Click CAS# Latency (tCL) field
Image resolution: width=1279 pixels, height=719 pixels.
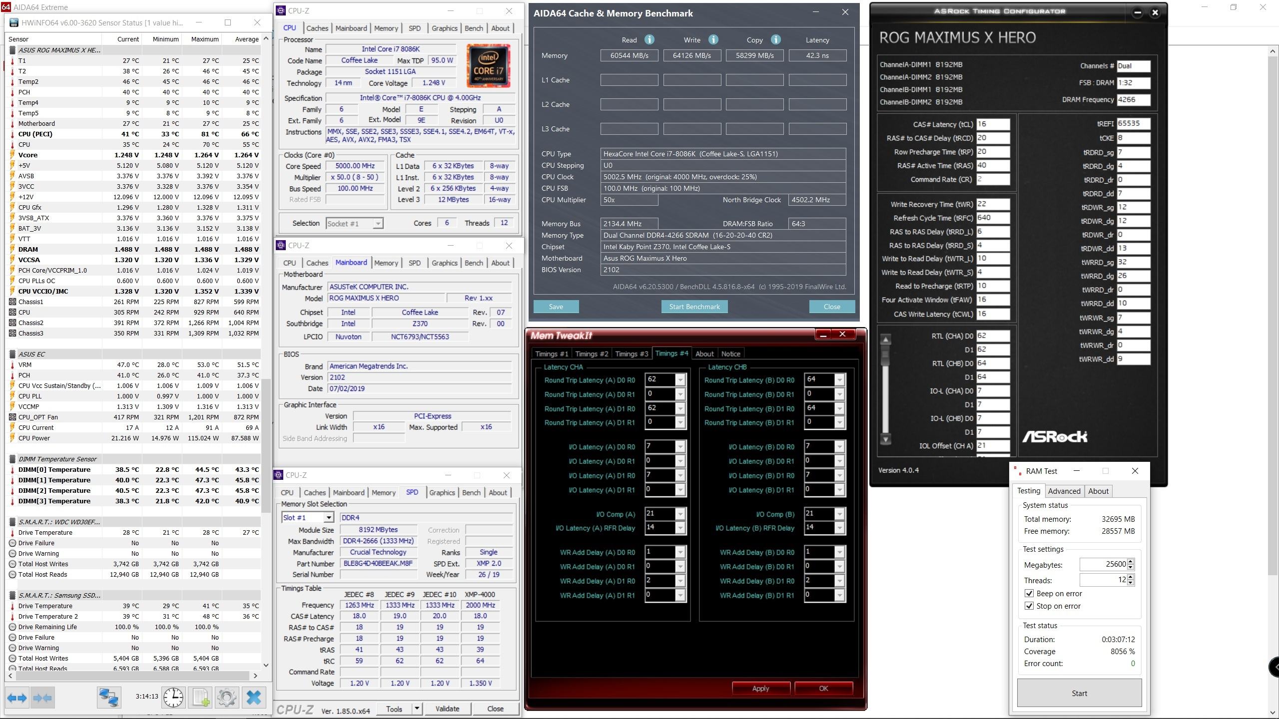[x=993, y=124]
